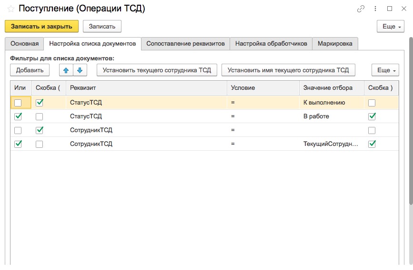Click Записать и закрыть button

[41, 26]
